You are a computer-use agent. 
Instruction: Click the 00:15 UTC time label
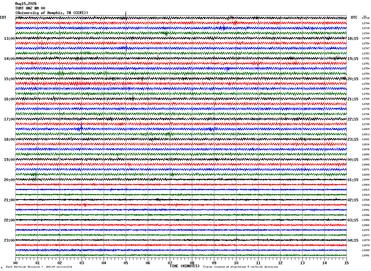(x=353, y=160)
